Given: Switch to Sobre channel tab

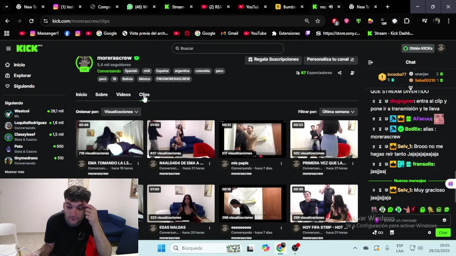Looking at the screenshot, I should (102, 95).
